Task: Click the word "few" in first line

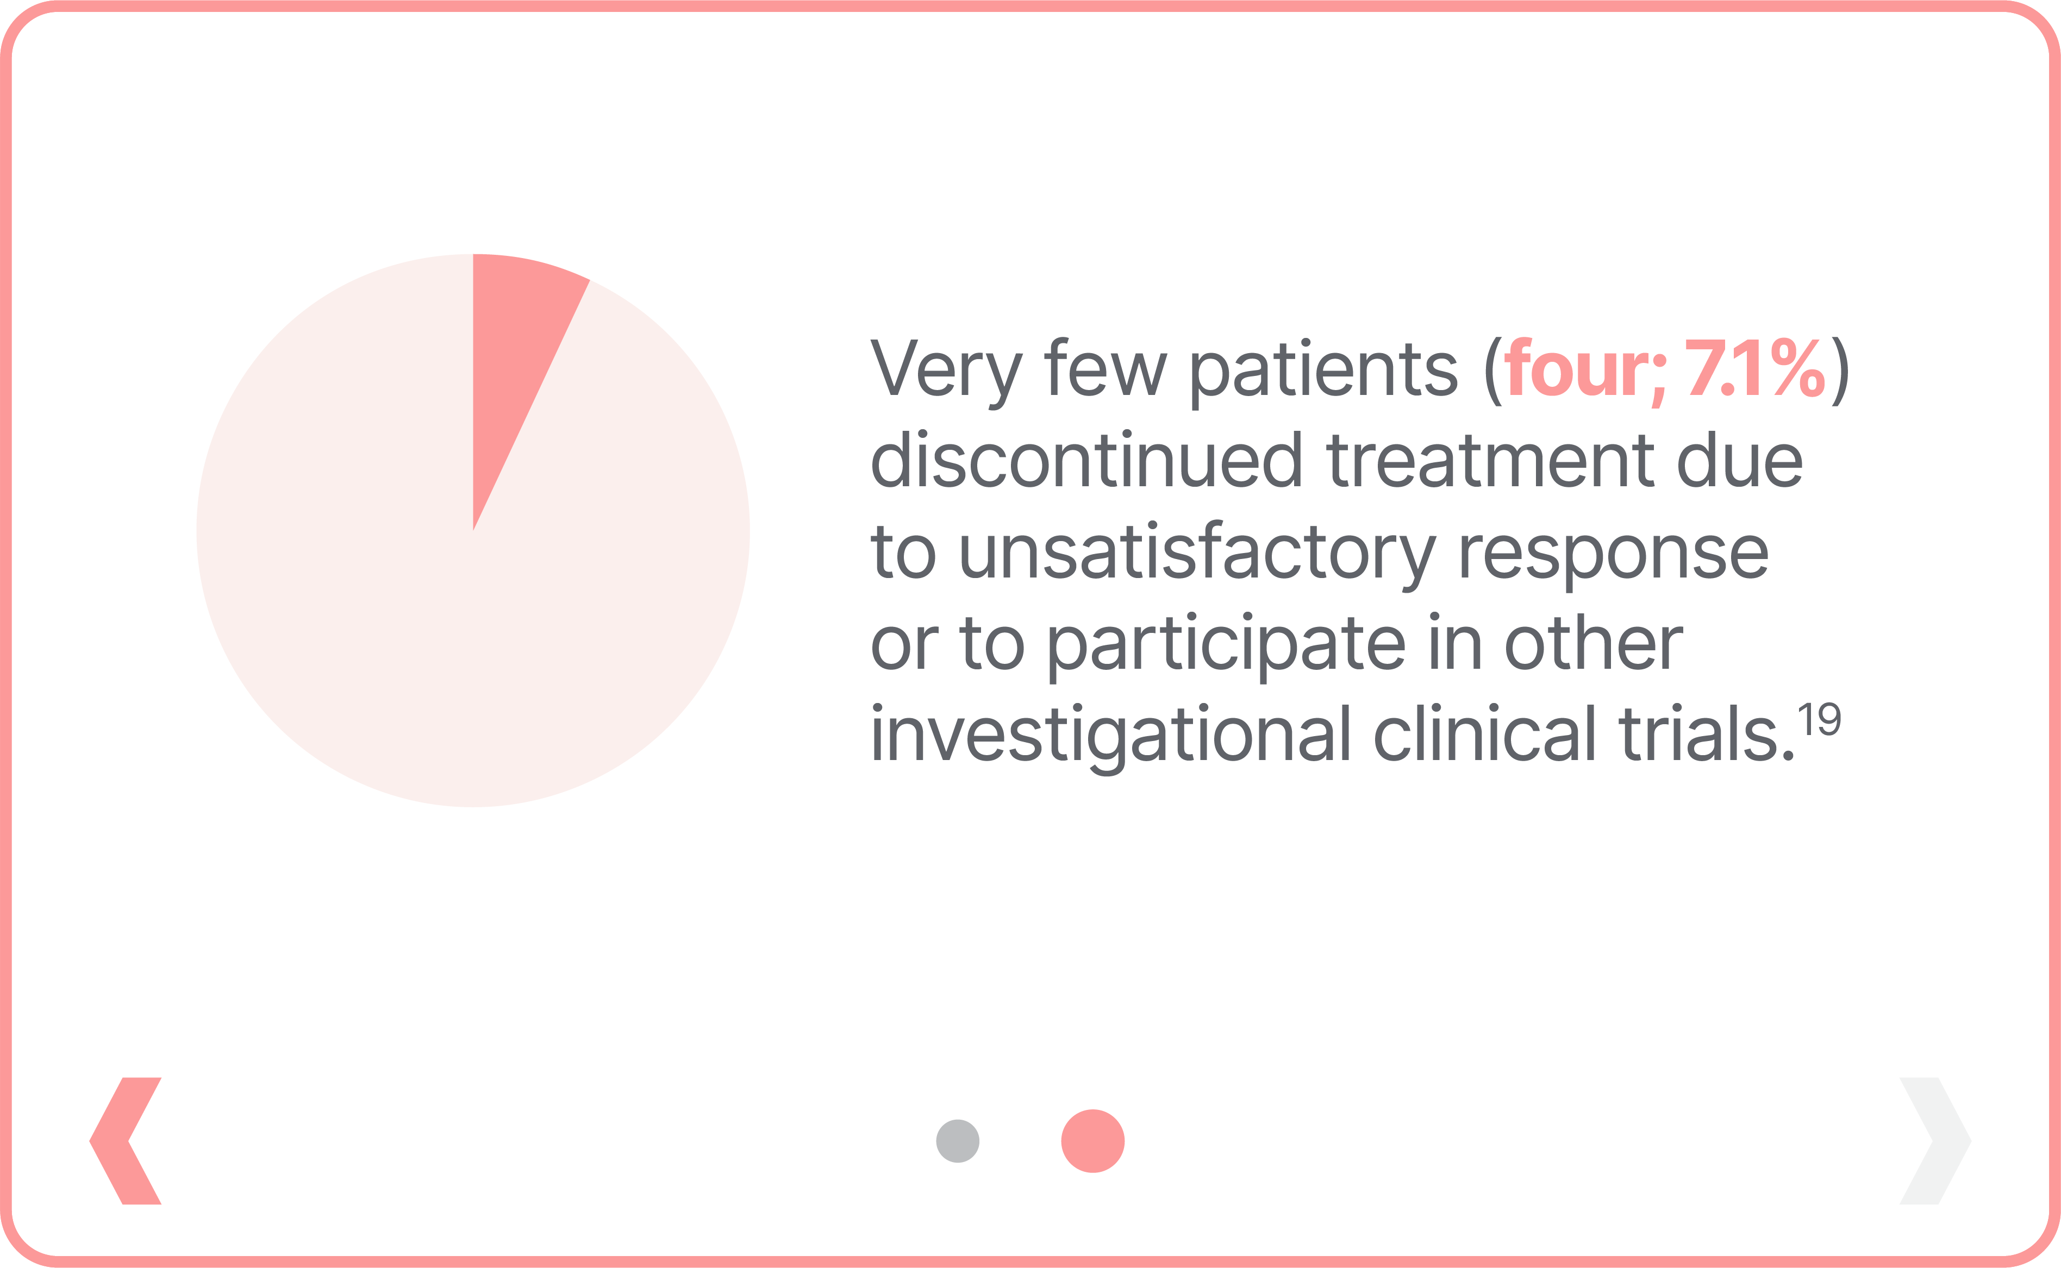Action: tap(1105, 369)
